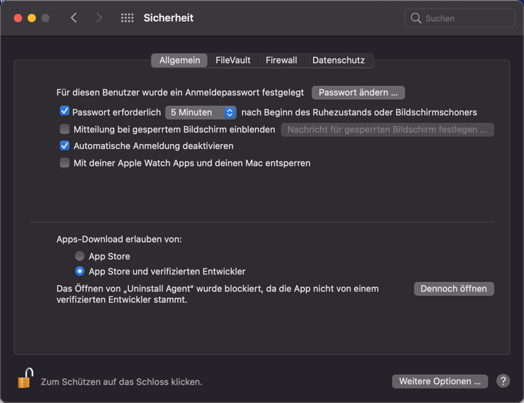
Task: Select the App Store radio option
Action: click(x=80, y=256)
